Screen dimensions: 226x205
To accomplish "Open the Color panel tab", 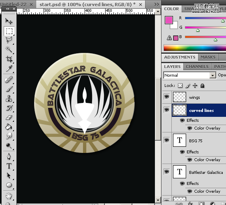I will coord(171,9).
